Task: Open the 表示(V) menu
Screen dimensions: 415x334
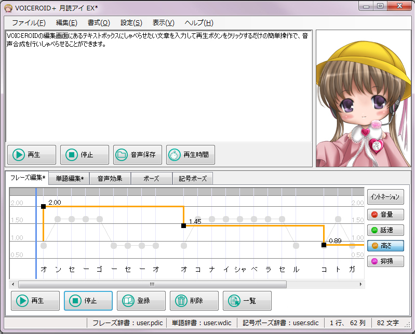Action: click(163, 23)
